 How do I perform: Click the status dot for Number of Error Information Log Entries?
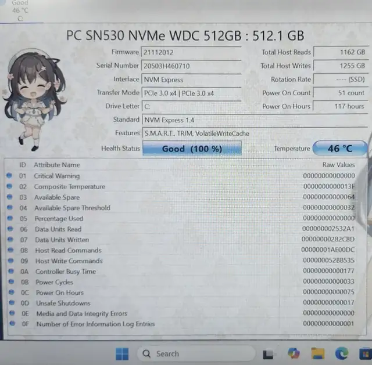(12, 323)
